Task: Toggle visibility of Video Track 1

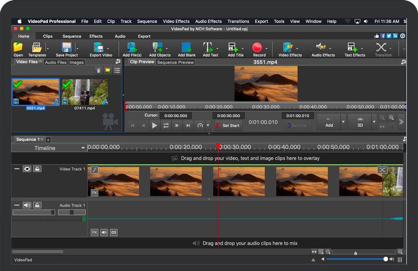Action: coord(27,169)
